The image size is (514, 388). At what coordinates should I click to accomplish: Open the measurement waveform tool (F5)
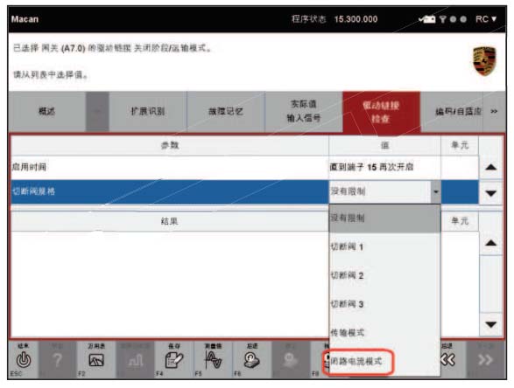point(213,359)
